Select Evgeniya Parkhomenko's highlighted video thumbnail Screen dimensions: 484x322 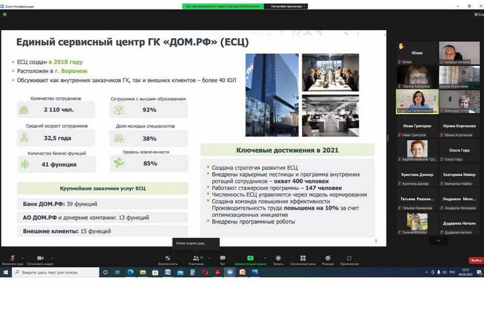click(x=416, y=101)
